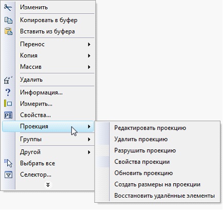Choose Редактировать проекцию from submenu
The image size is (223, 210).
click(150, 128)
